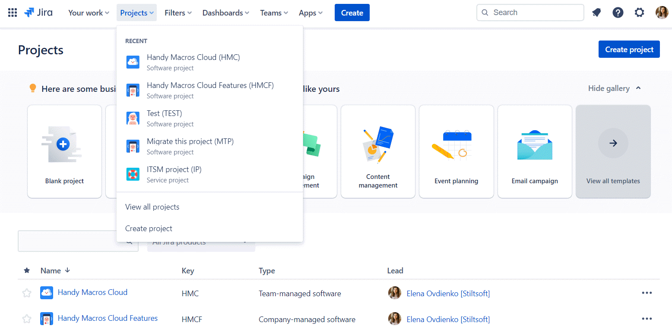Click the Key column header
672x332 pixels.
[x=188, y=271]
